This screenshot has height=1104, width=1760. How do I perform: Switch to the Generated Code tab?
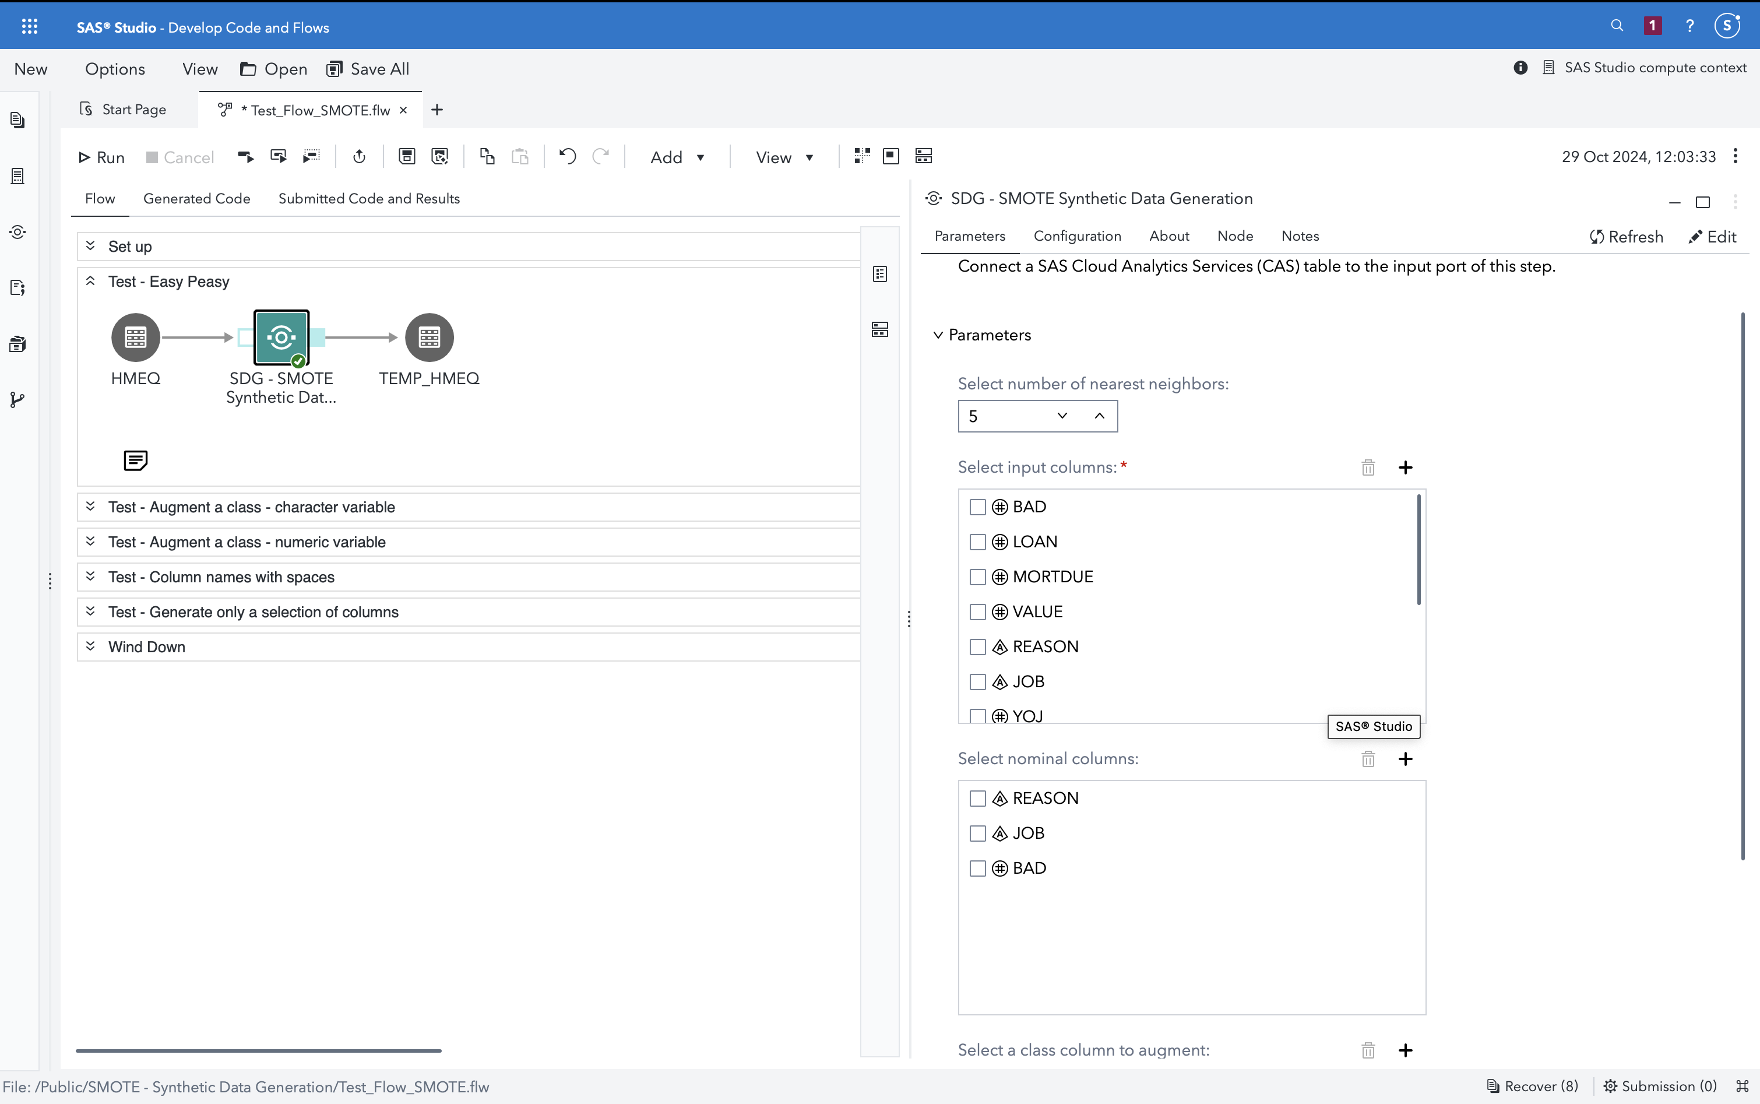[196, 199]
